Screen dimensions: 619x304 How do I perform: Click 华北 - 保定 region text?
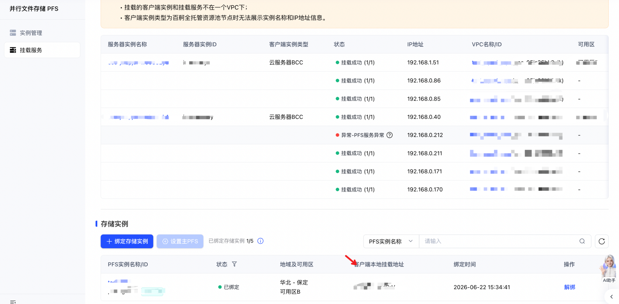tap(294, 283)
